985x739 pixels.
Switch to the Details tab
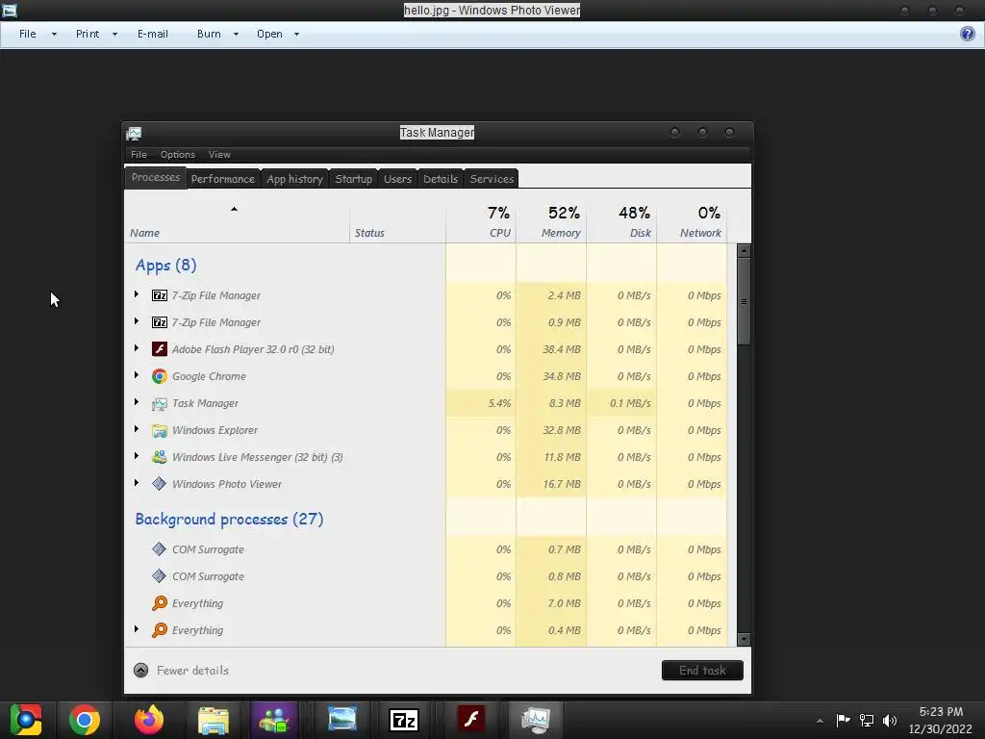pos(441,179)
